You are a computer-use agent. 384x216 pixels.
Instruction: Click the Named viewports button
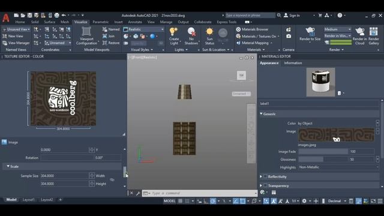(x=111, y=29)
